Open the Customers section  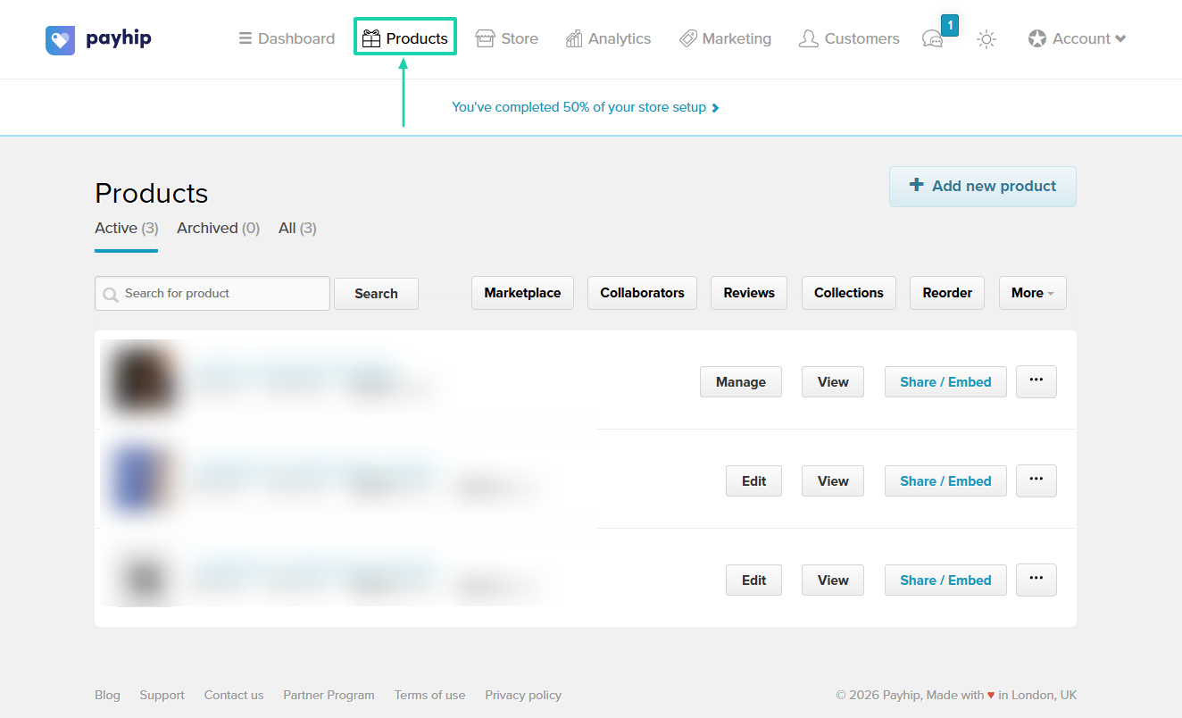coord(849,38)
